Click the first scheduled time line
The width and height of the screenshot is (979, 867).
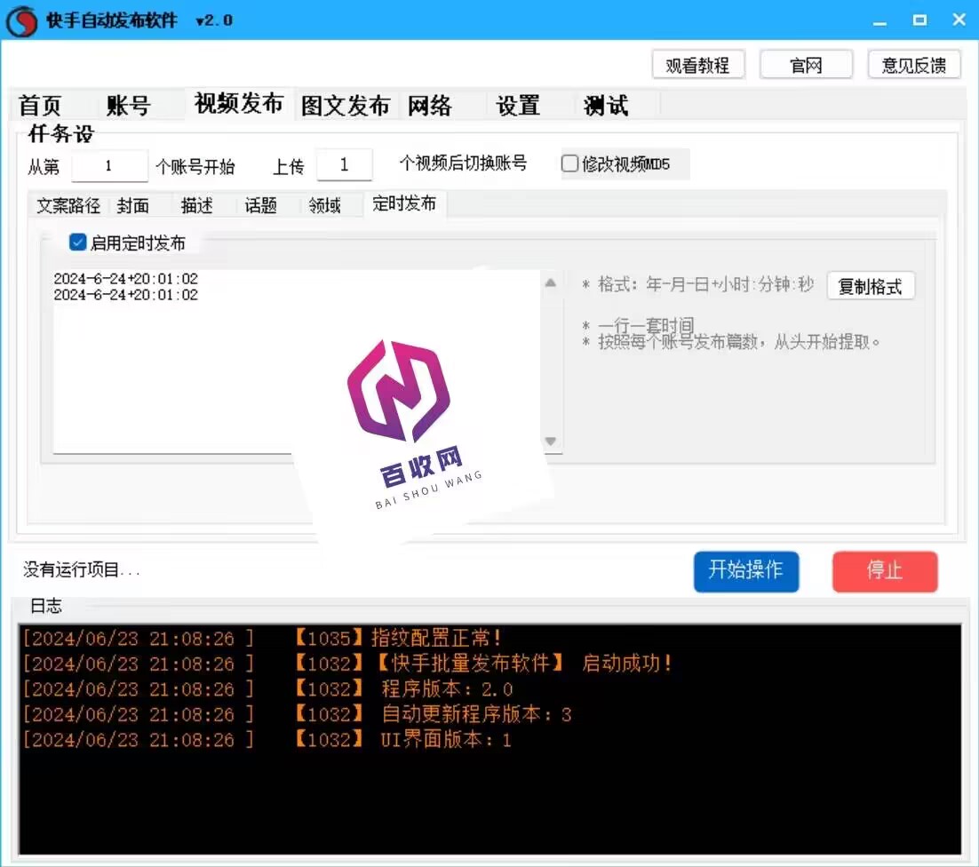click(125, 278)
